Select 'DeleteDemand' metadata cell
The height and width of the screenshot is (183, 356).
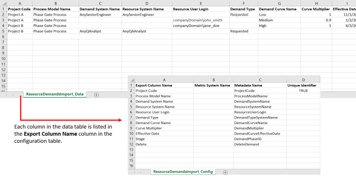(x=260, y=144)
